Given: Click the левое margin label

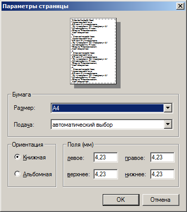Looking at the screenshot, I should (76, 158).
